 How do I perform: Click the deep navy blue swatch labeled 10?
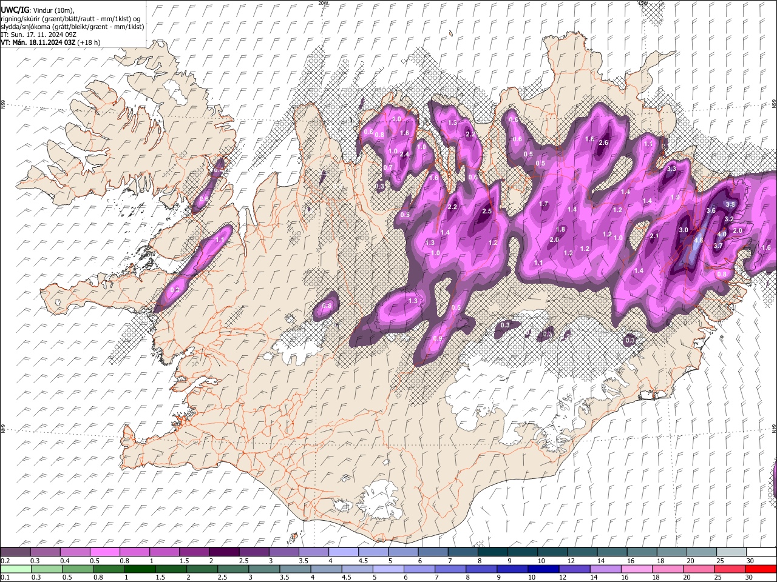[x=544, y=569]
